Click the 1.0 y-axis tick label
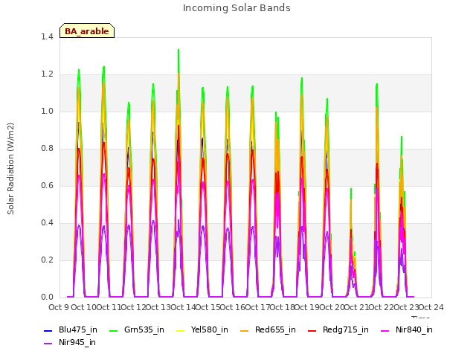 [47, 112]
